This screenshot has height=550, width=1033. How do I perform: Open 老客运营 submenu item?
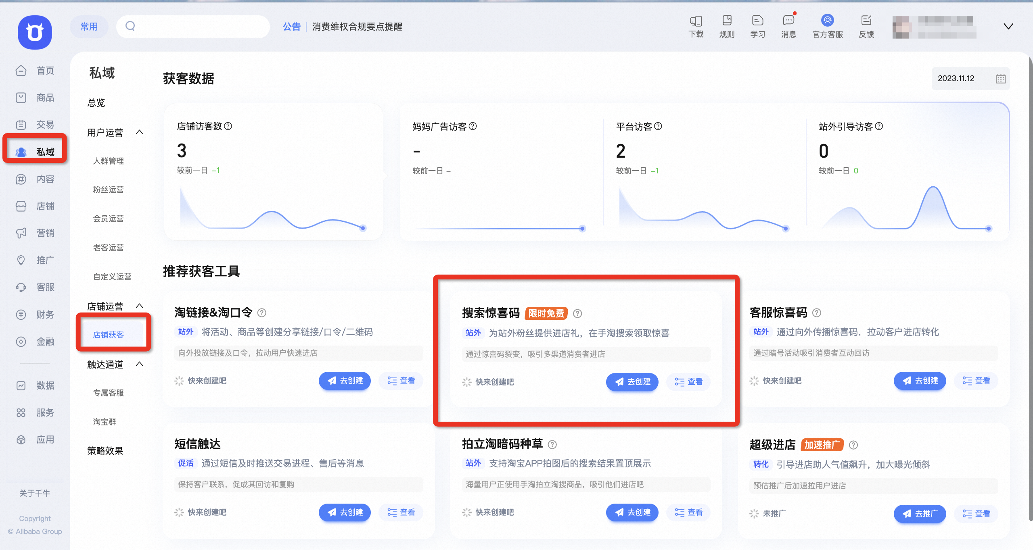[108, 248]
